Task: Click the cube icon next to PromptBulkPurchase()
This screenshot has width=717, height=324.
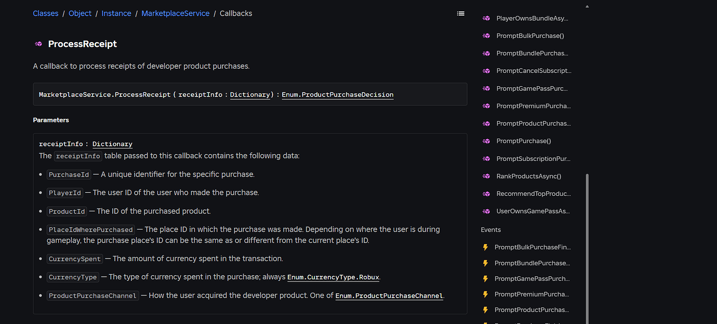Action: coord(486,36)
